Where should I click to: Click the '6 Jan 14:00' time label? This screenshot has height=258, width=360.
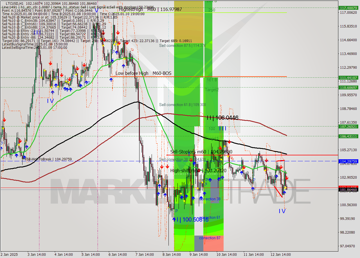tap(118, 255)
